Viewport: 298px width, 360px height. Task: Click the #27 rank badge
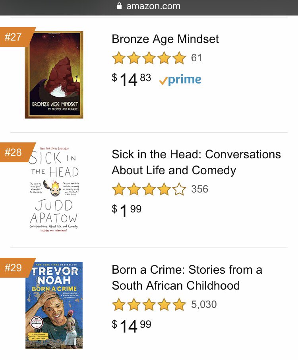(x=14, y=37)
